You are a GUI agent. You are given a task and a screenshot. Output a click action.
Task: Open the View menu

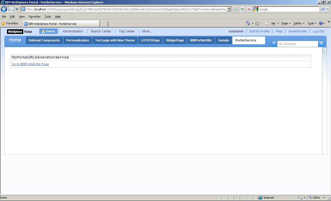click(22, 17)
